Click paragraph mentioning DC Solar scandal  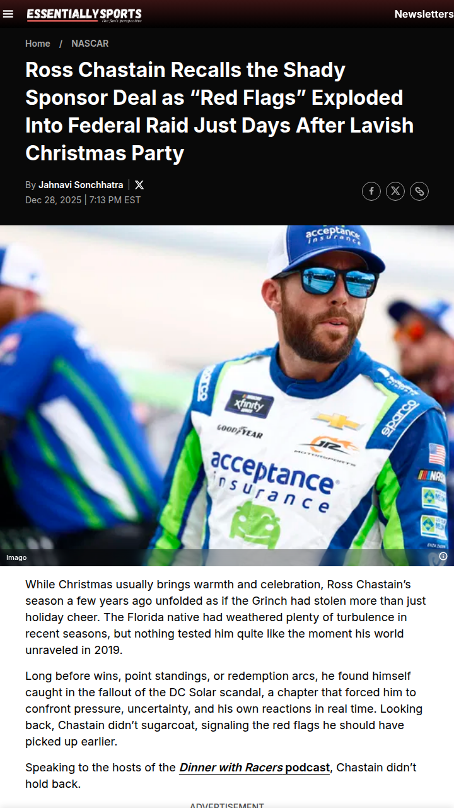pos(224,709)
